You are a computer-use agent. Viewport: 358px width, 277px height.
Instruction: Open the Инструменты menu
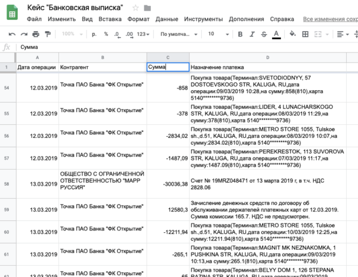pyautogui.click(x=203, y=19)
